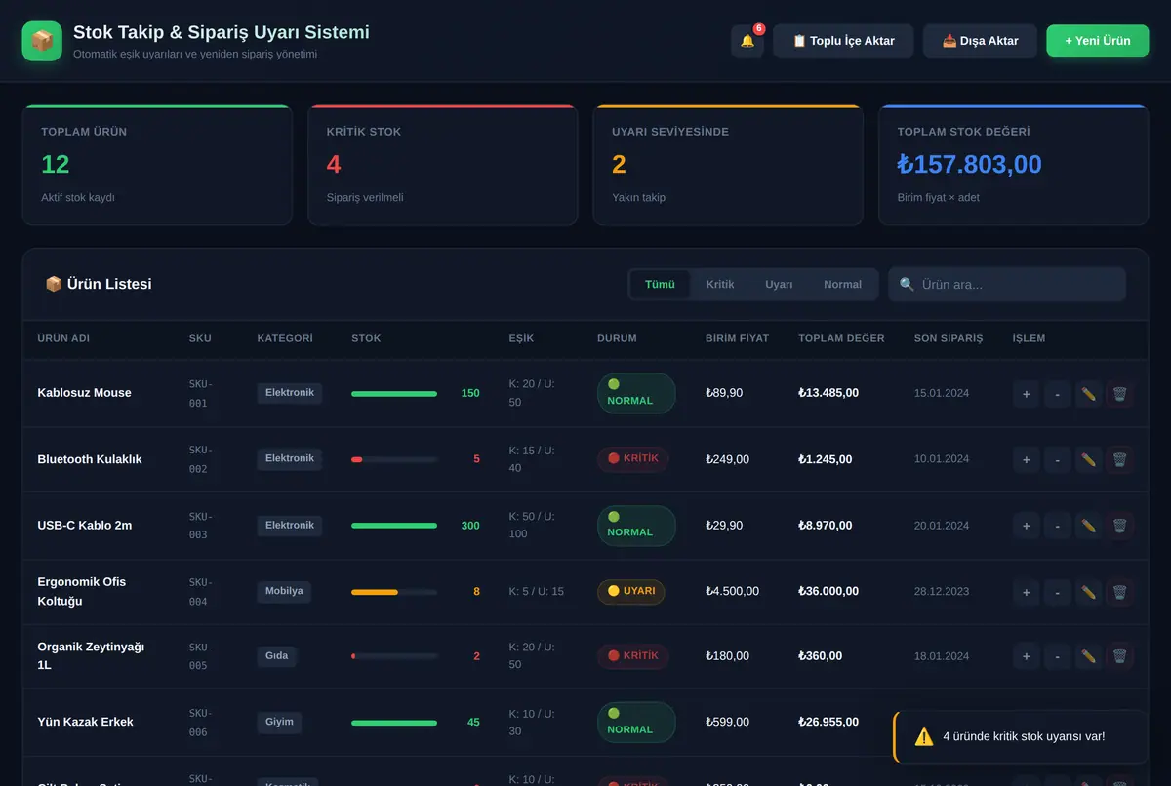Click the Toplu İçe Aktar button
Viewport: 1171px width, 786px height.
[x=843, y=41]
